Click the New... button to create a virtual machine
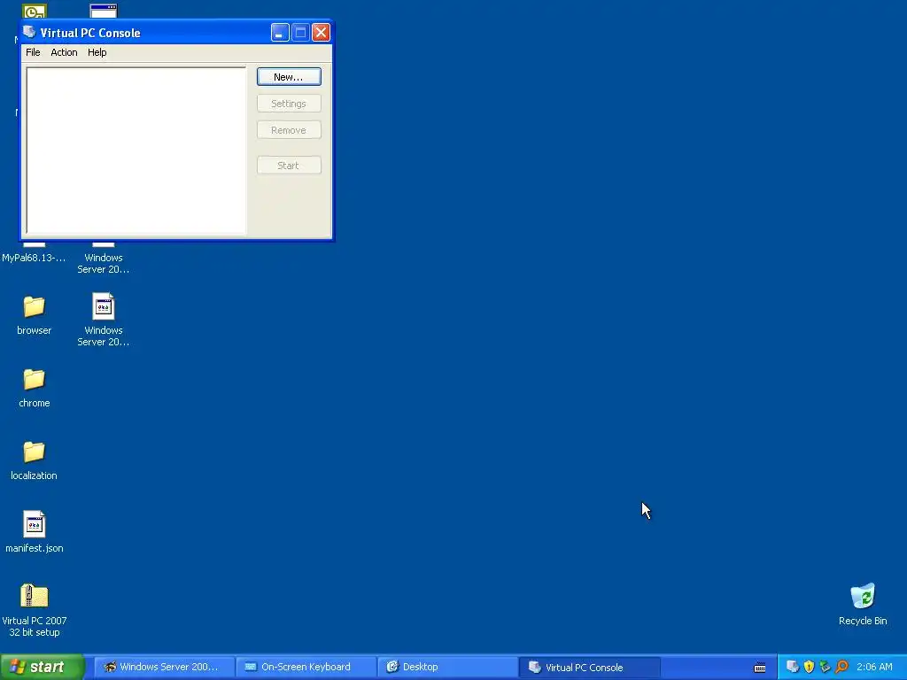907x680 pixels. tap(289, 77)
